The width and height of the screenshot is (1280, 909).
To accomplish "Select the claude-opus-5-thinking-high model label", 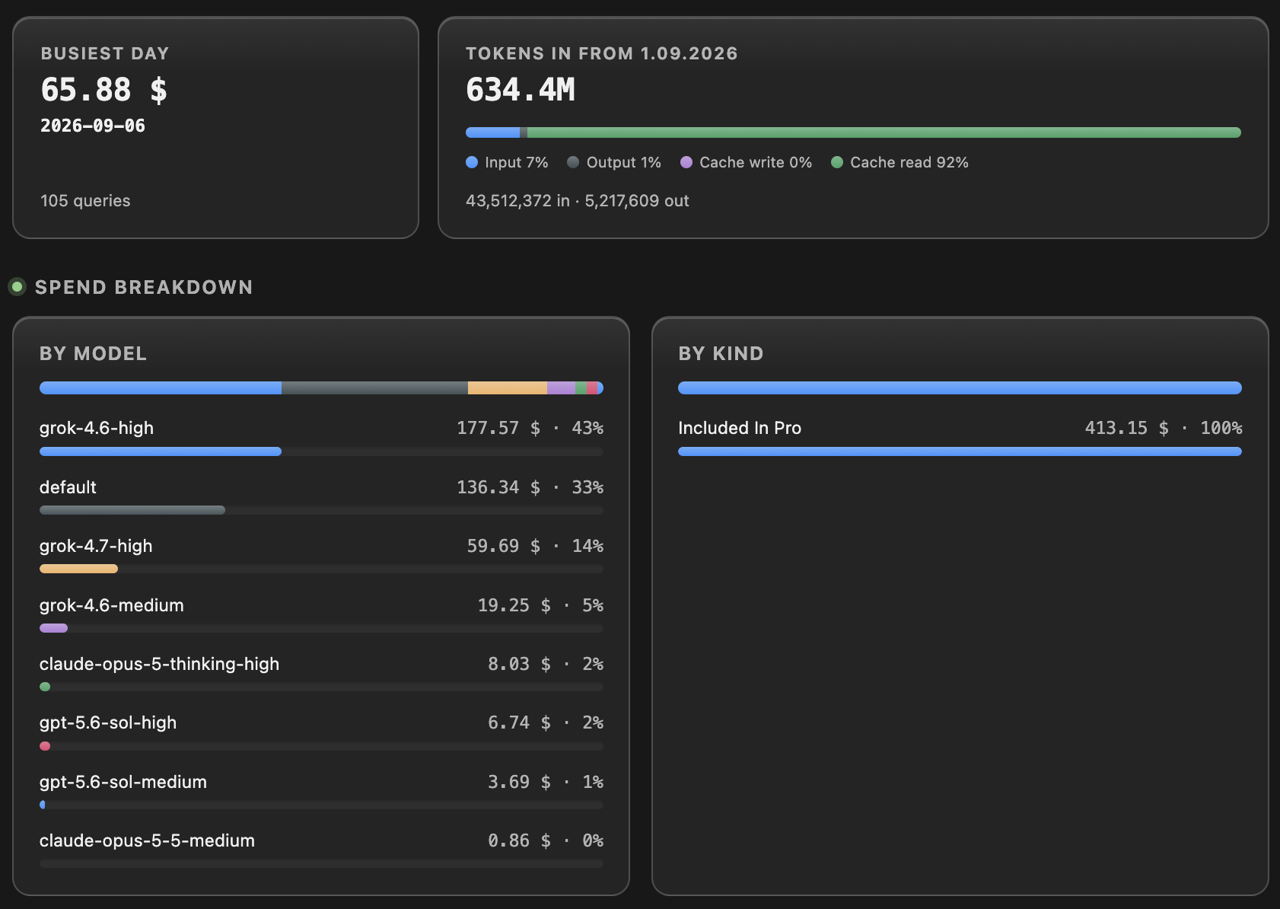I will point(159,664).
